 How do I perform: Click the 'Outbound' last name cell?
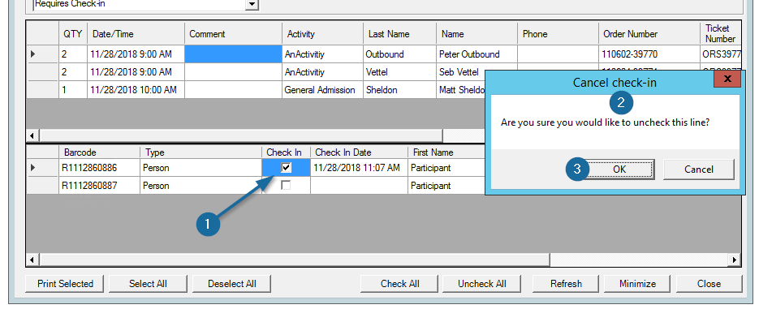click(400, 54)
